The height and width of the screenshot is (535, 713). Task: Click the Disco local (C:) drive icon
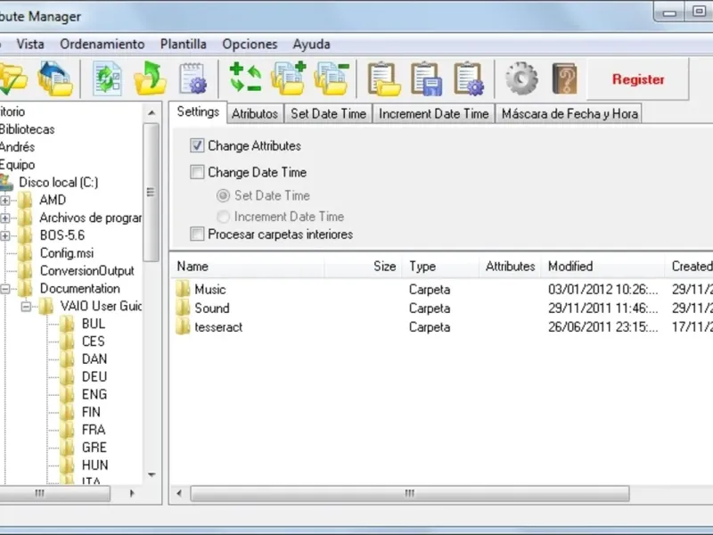tap(6, 183)
